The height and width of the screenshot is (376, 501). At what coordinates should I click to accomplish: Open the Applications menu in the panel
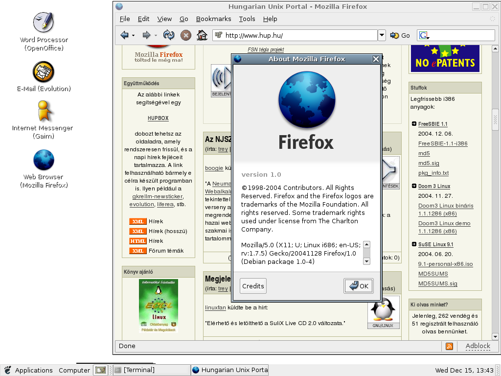[x=34, y=370]
